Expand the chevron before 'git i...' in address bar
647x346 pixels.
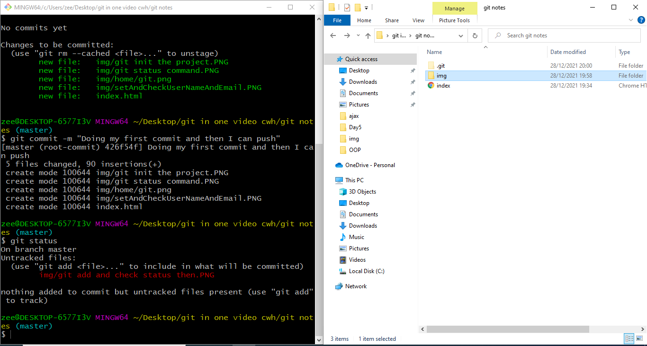(x=388, y=35)
